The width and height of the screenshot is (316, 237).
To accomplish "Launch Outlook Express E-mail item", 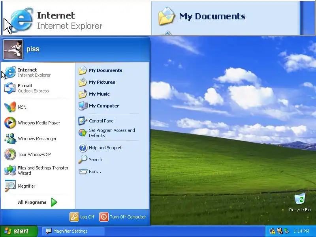I will click(38, 88).
